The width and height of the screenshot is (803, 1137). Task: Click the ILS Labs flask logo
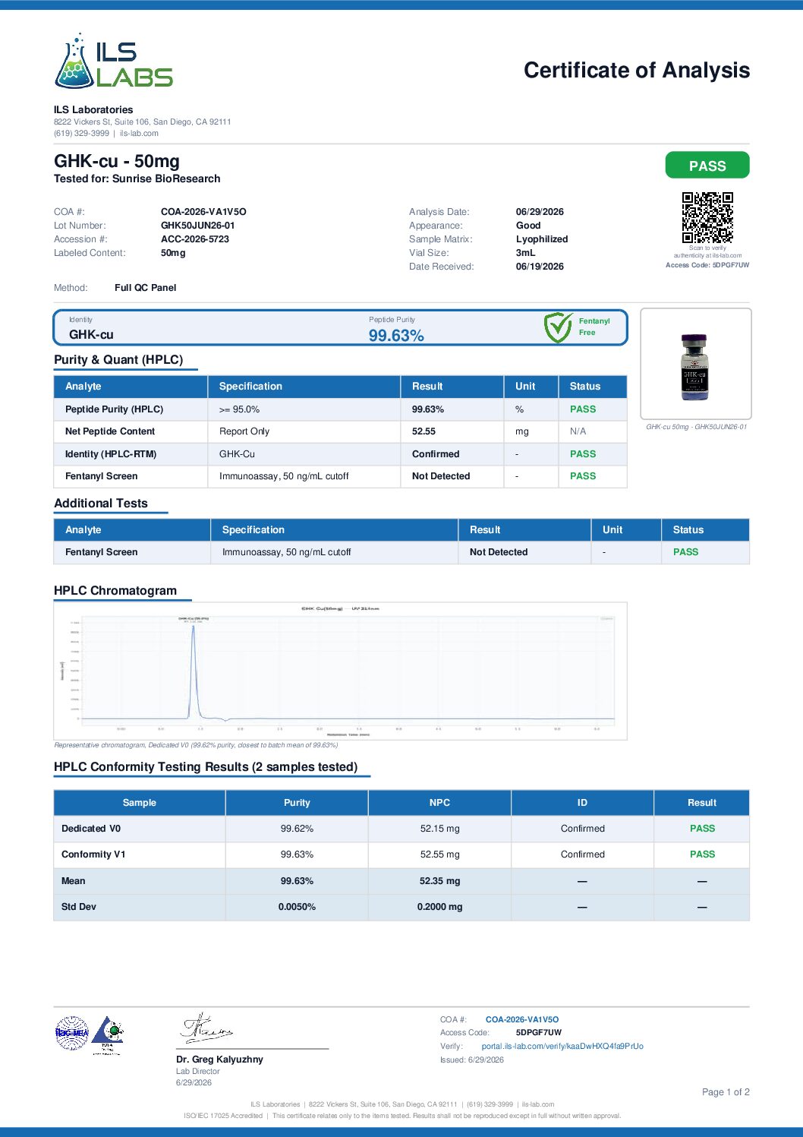click(x=114, y=61)
